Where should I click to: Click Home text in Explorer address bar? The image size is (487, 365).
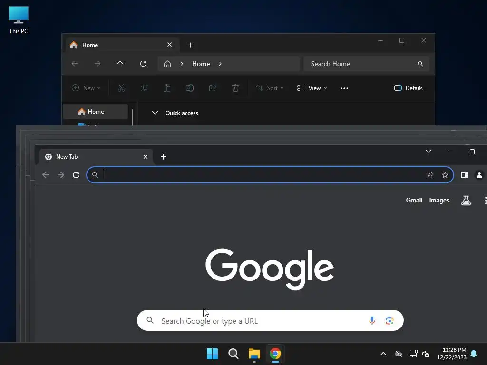(201, 64)
